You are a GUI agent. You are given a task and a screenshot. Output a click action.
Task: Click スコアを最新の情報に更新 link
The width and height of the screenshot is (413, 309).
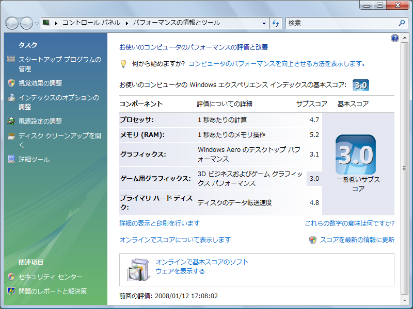click(x=357, y=239)
